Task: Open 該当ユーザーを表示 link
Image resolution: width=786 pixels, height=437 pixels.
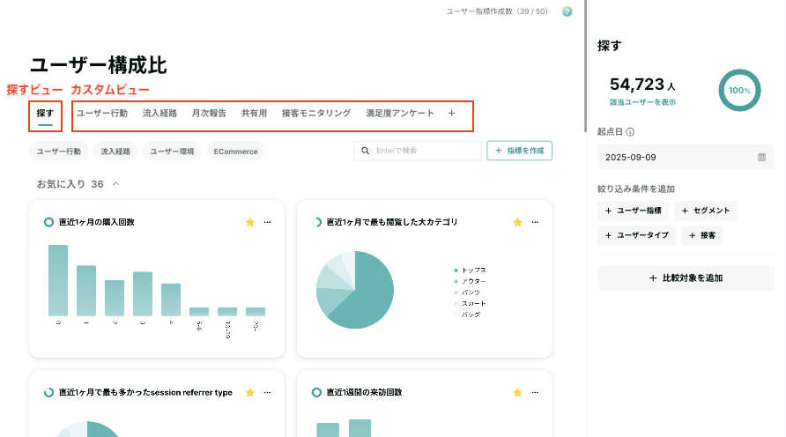Action: 642,102
